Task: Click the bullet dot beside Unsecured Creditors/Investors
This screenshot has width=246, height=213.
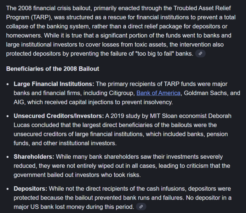Action: pyautogui.click(x=8, y=116)
